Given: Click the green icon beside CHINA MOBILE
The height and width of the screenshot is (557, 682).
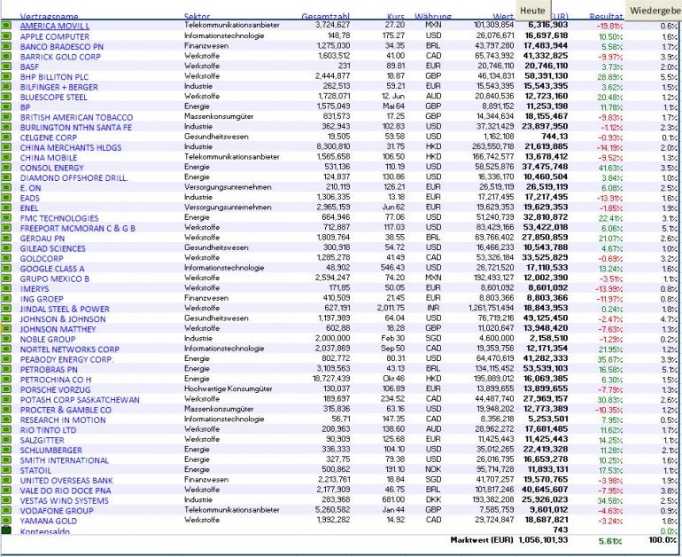Looking at the screenshot, I should click(x=5, y=157).
